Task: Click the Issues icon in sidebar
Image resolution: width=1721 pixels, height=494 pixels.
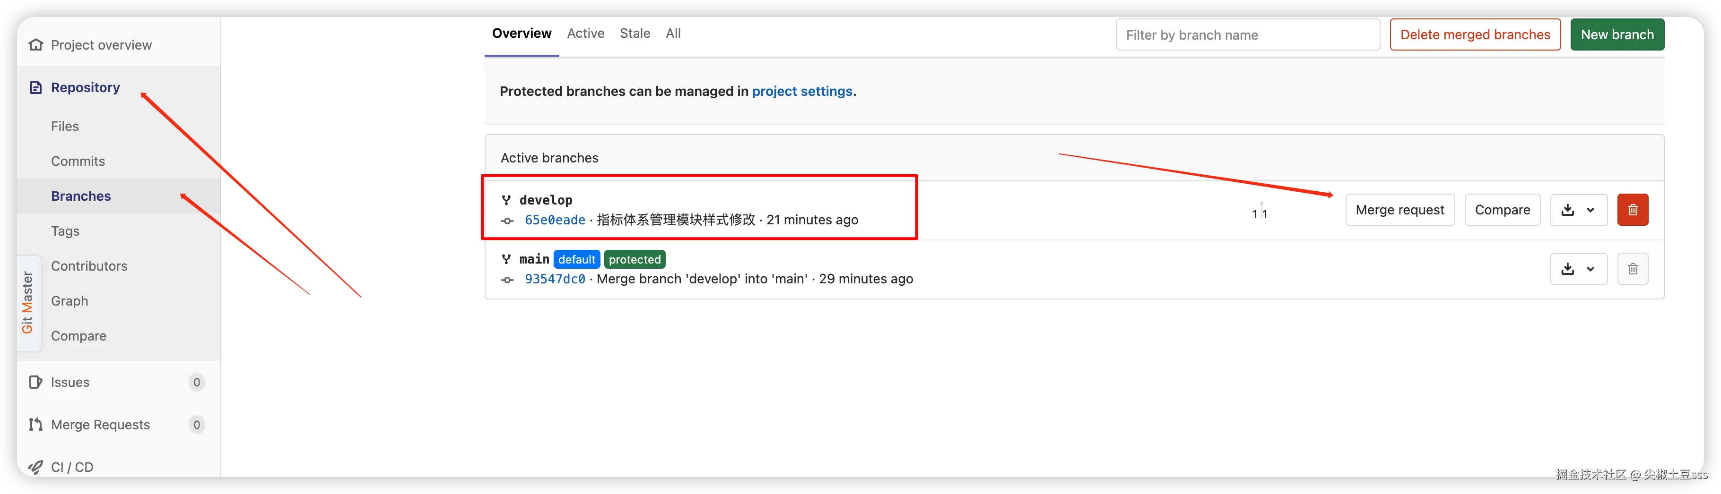Action: pos(36,382)
